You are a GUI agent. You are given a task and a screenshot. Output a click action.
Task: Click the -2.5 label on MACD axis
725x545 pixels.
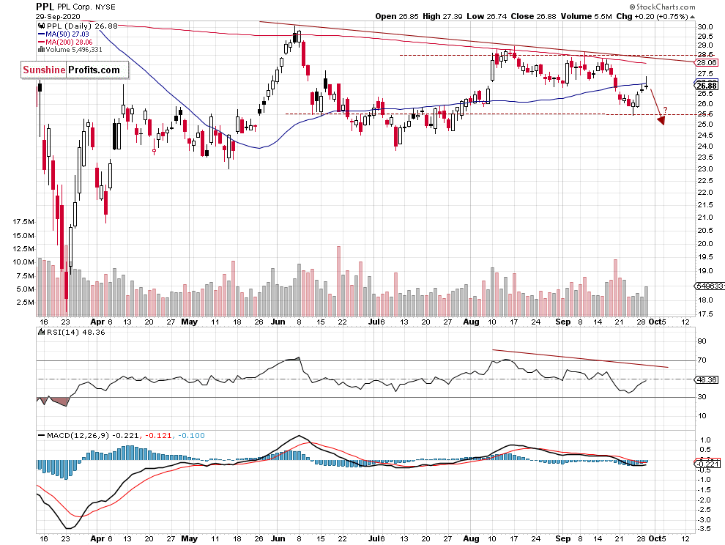(704, 510)
